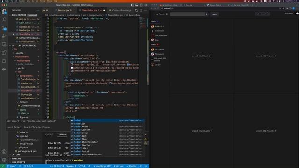Switch to the Output panel tab
Image resolution: width=299 pixels, height=168 pixels.
pyautogui.click(x=50, y=135)
